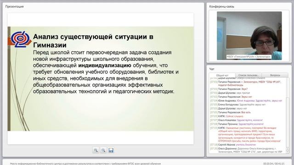294x165 pixels.
Task: Select Татьяна Редзевская message Все есть
Action: (231, 112)
